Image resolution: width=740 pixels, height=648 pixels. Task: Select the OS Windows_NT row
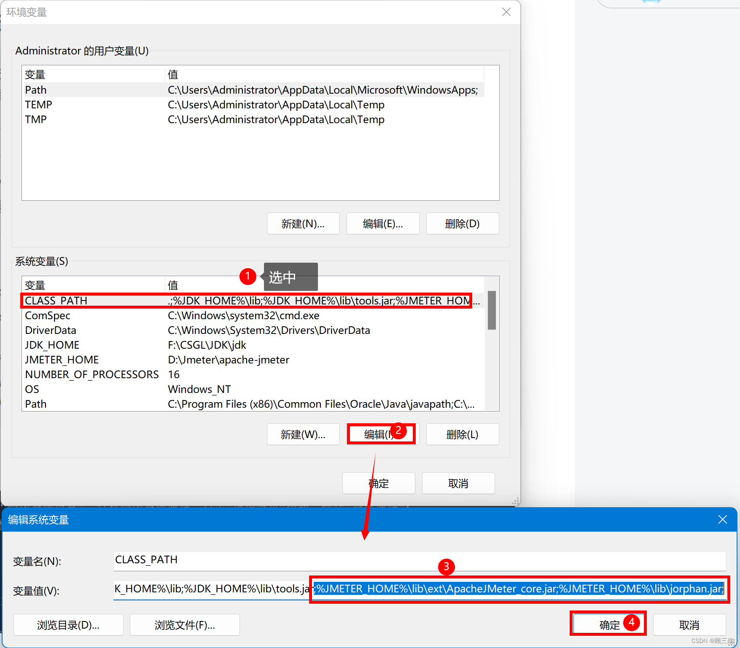[253, 389]
